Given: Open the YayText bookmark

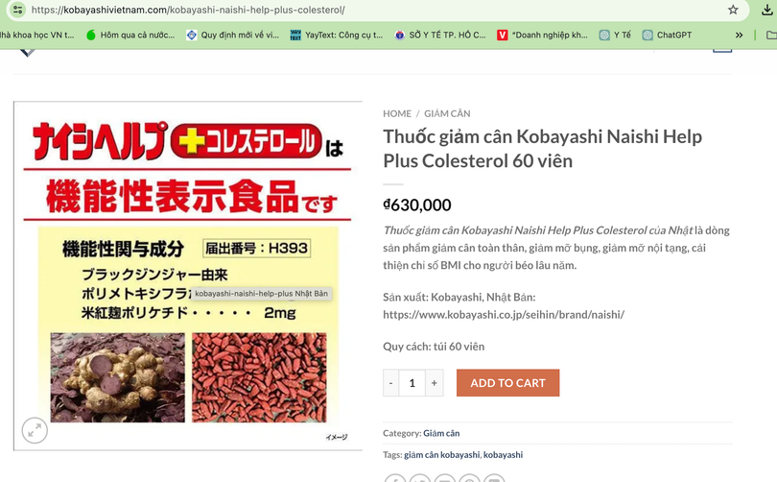Looking at the screenshot, I should [337, 35].
